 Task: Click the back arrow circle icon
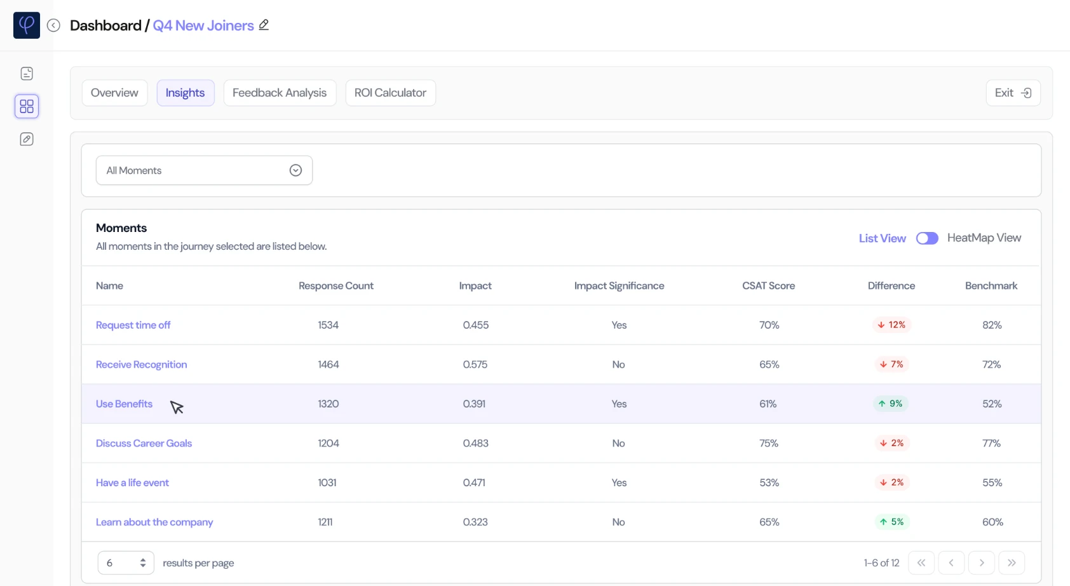53,25
